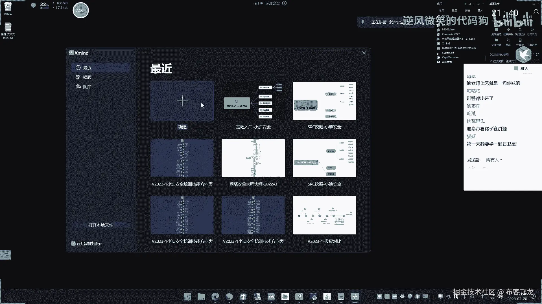The image size is (542, 304).
Task: Click the 打开本地文件 button
Action: tap(101, 225)
